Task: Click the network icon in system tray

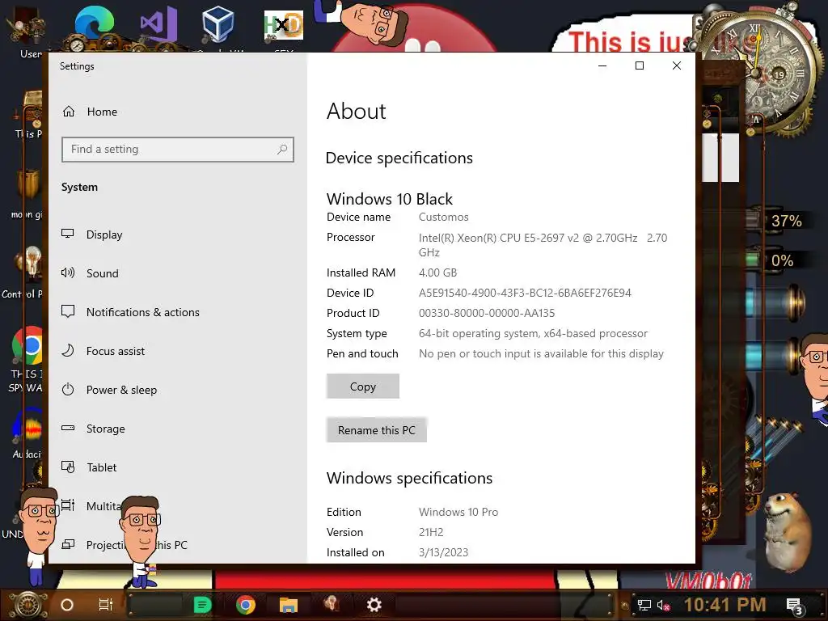Action: 644,605
